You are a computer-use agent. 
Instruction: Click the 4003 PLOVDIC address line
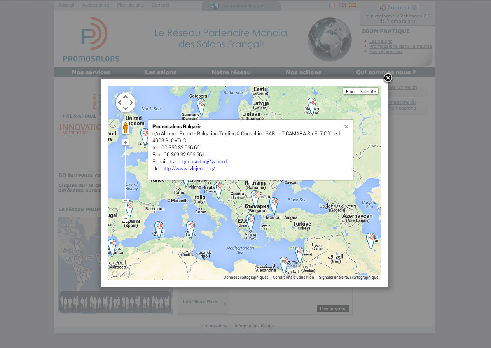point(169,140)
